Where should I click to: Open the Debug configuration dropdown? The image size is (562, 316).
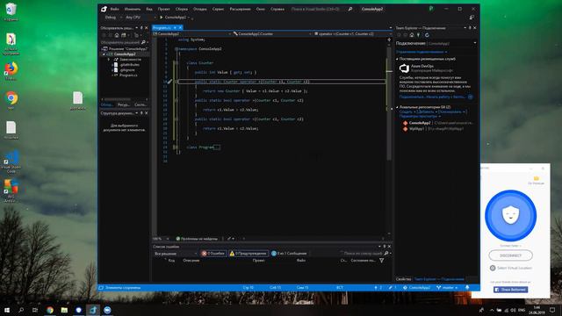pos(112,18)
